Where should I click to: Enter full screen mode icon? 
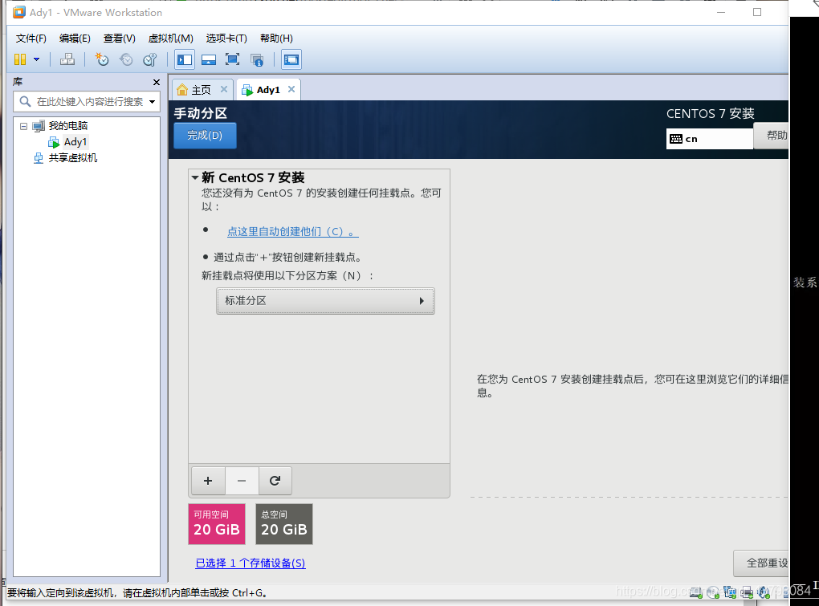tap(232, 59)
